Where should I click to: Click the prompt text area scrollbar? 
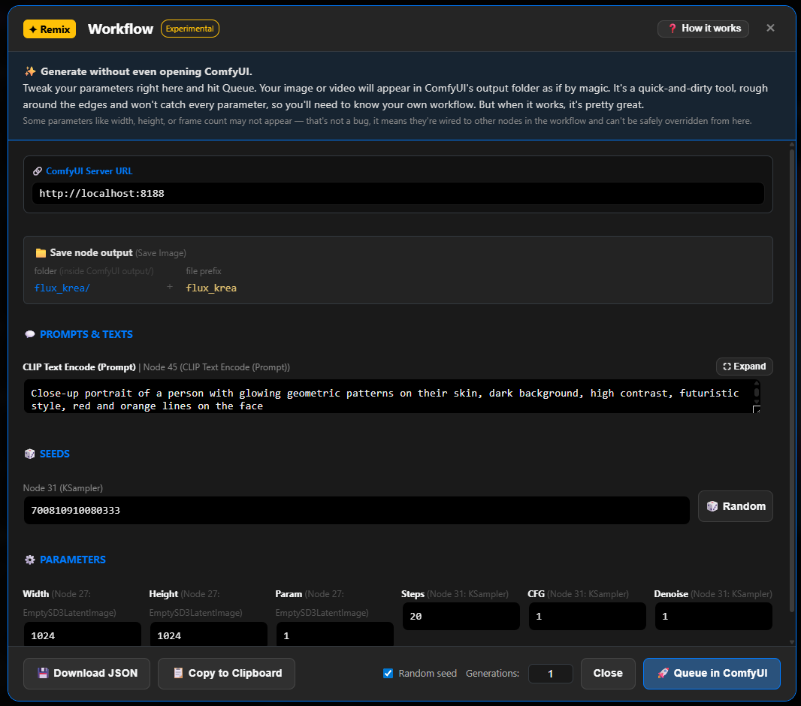(757, 393)
